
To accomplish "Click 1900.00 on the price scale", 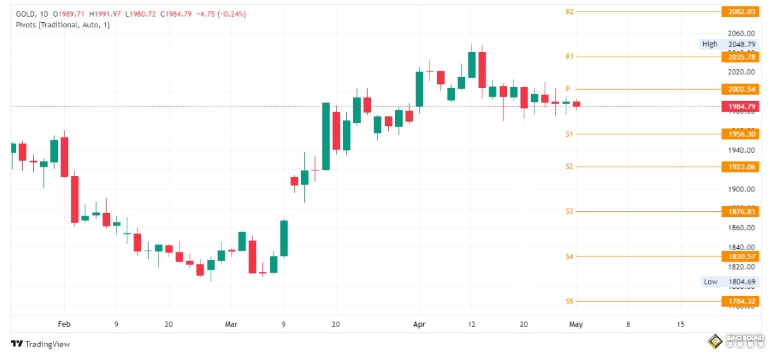I will click(741, 189).
